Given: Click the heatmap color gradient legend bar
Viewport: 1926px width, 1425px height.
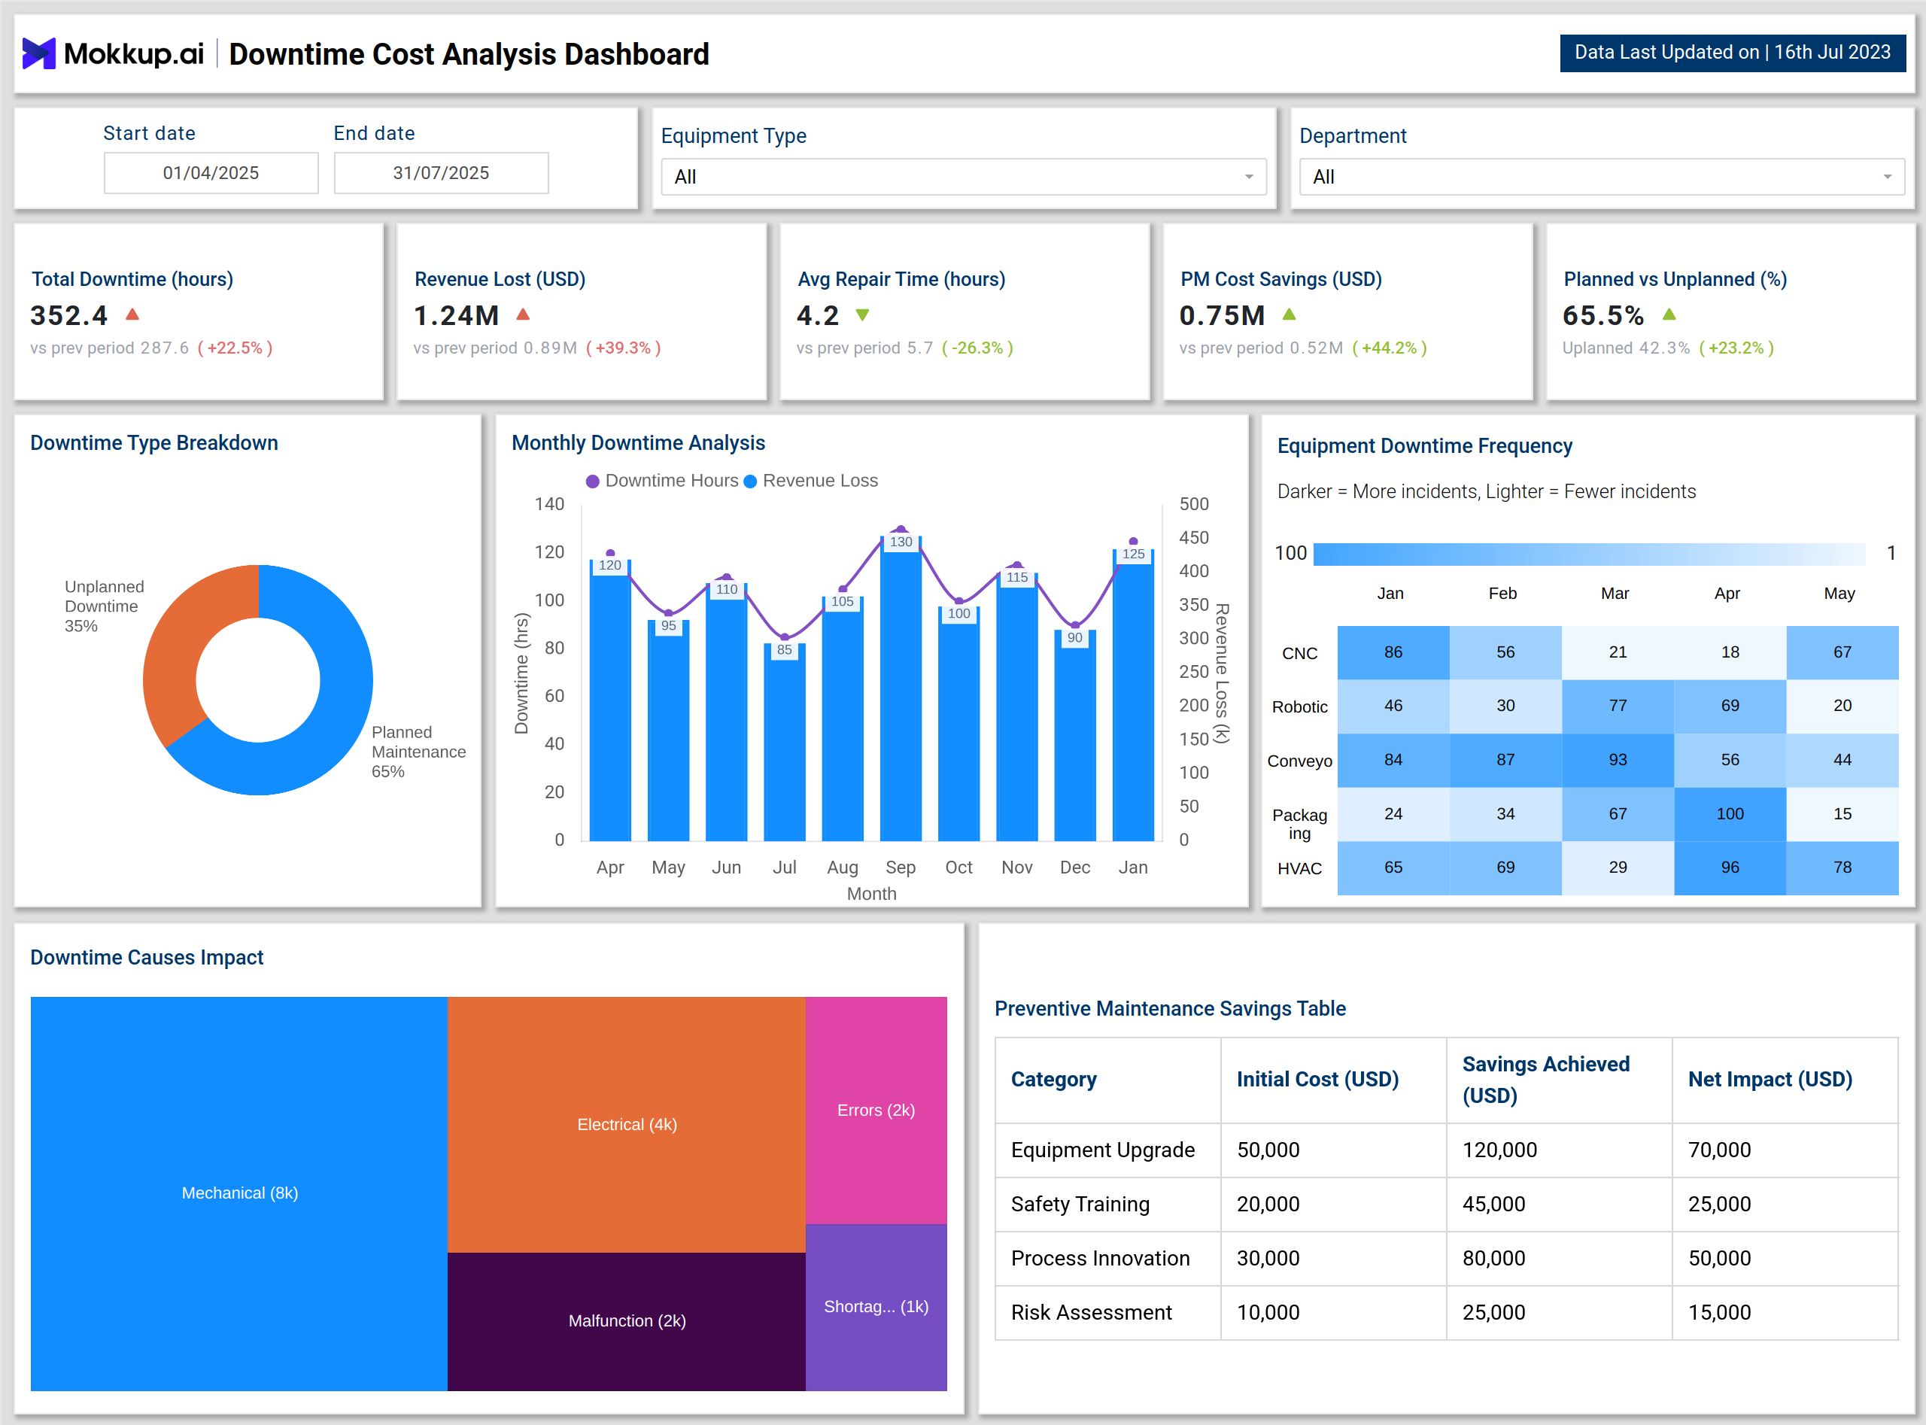Looking at the screenshot, I should (x=1589, y=554).
